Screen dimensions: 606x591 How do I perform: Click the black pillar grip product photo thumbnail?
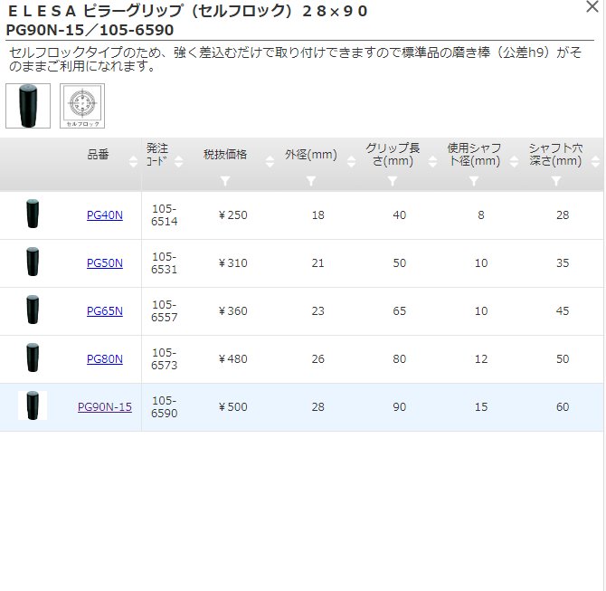click(28, 106)
